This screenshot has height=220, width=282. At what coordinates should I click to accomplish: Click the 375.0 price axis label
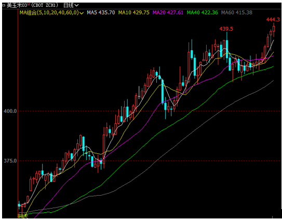10,161
